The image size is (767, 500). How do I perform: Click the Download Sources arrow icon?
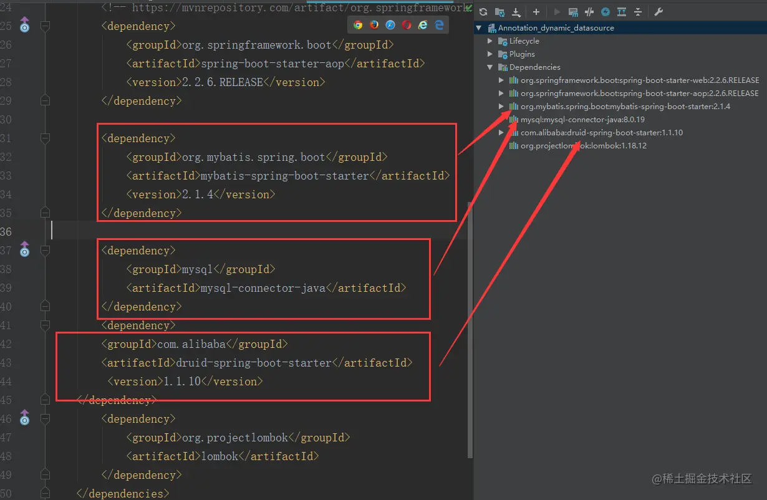(516, 12)
